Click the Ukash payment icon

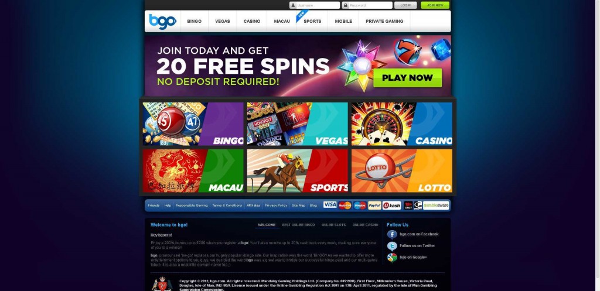click(x=392, y=206)
